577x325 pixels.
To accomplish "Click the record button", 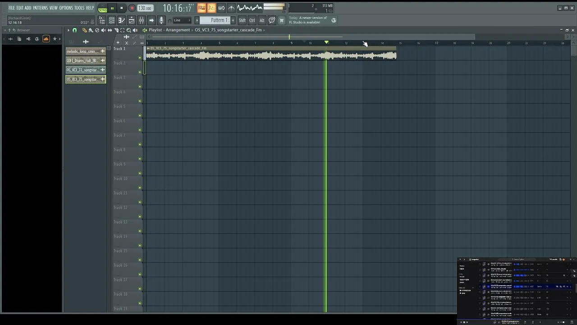I will pos(132,8).
